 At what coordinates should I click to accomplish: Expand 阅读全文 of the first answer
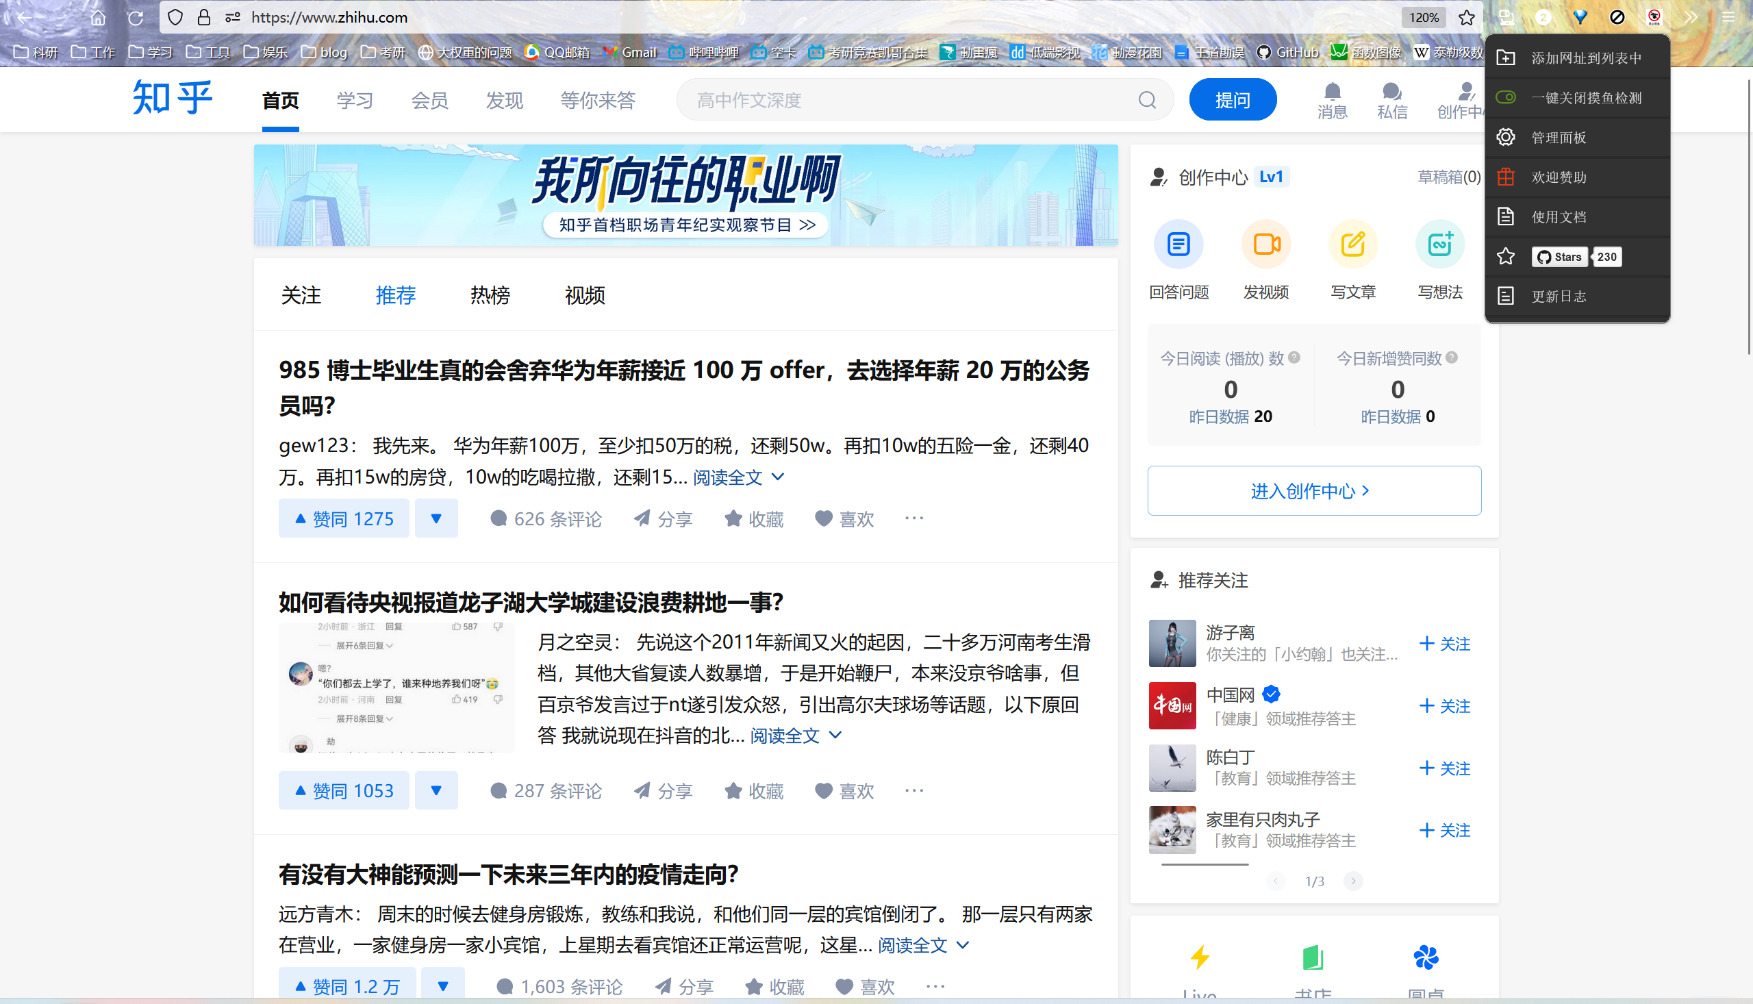tap(728, 477)
